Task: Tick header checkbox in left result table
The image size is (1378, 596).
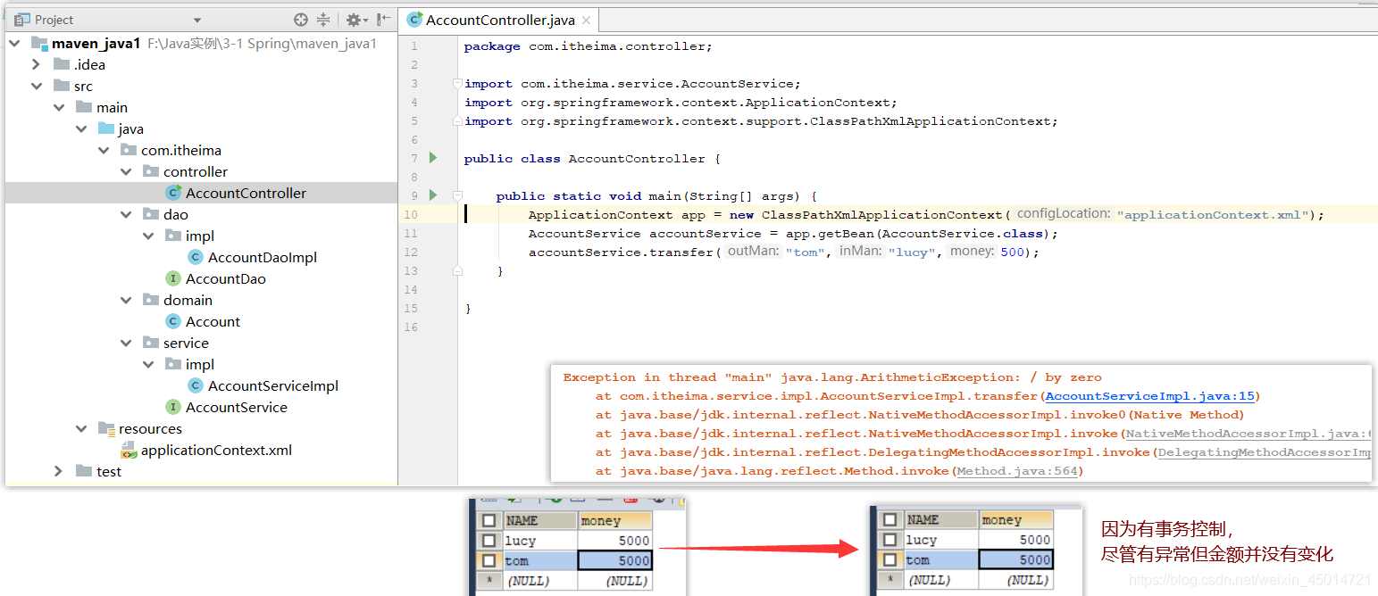Action: [x=488, y=520]
